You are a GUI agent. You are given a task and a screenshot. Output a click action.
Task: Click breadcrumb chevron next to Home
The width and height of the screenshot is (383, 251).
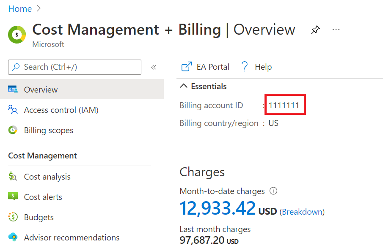39,8
